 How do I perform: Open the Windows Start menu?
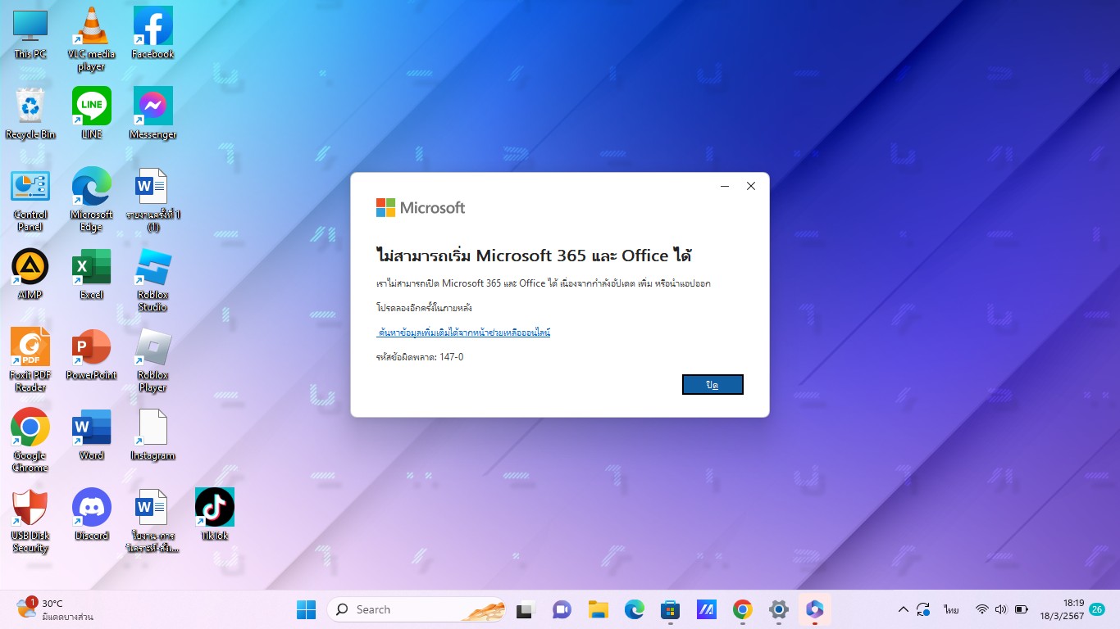click(306, 609)
